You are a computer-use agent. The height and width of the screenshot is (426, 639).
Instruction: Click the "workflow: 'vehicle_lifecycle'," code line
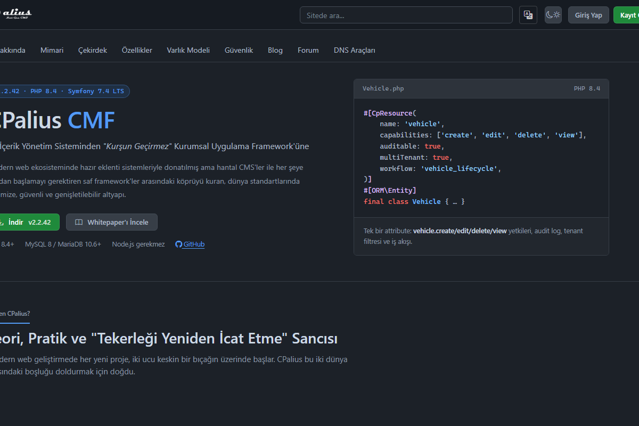441,168
